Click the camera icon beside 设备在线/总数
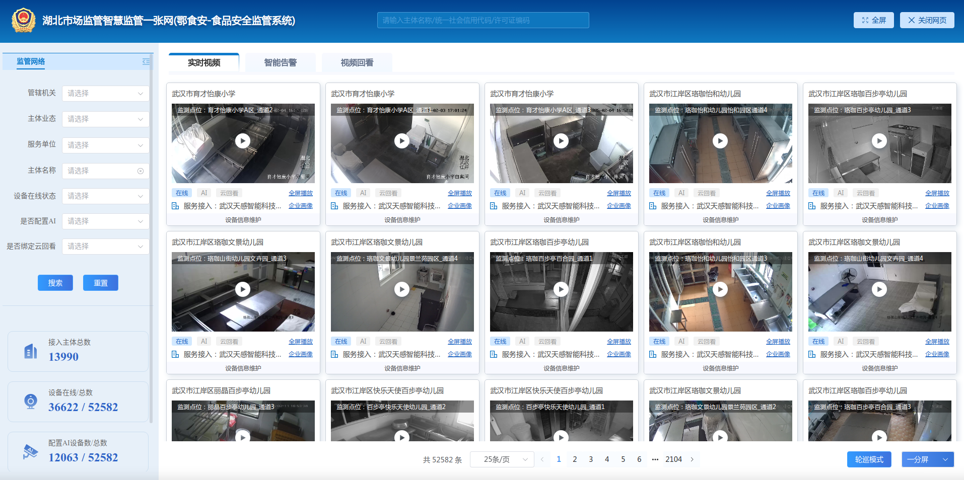964x480 pixels. [x=31, y=402]
